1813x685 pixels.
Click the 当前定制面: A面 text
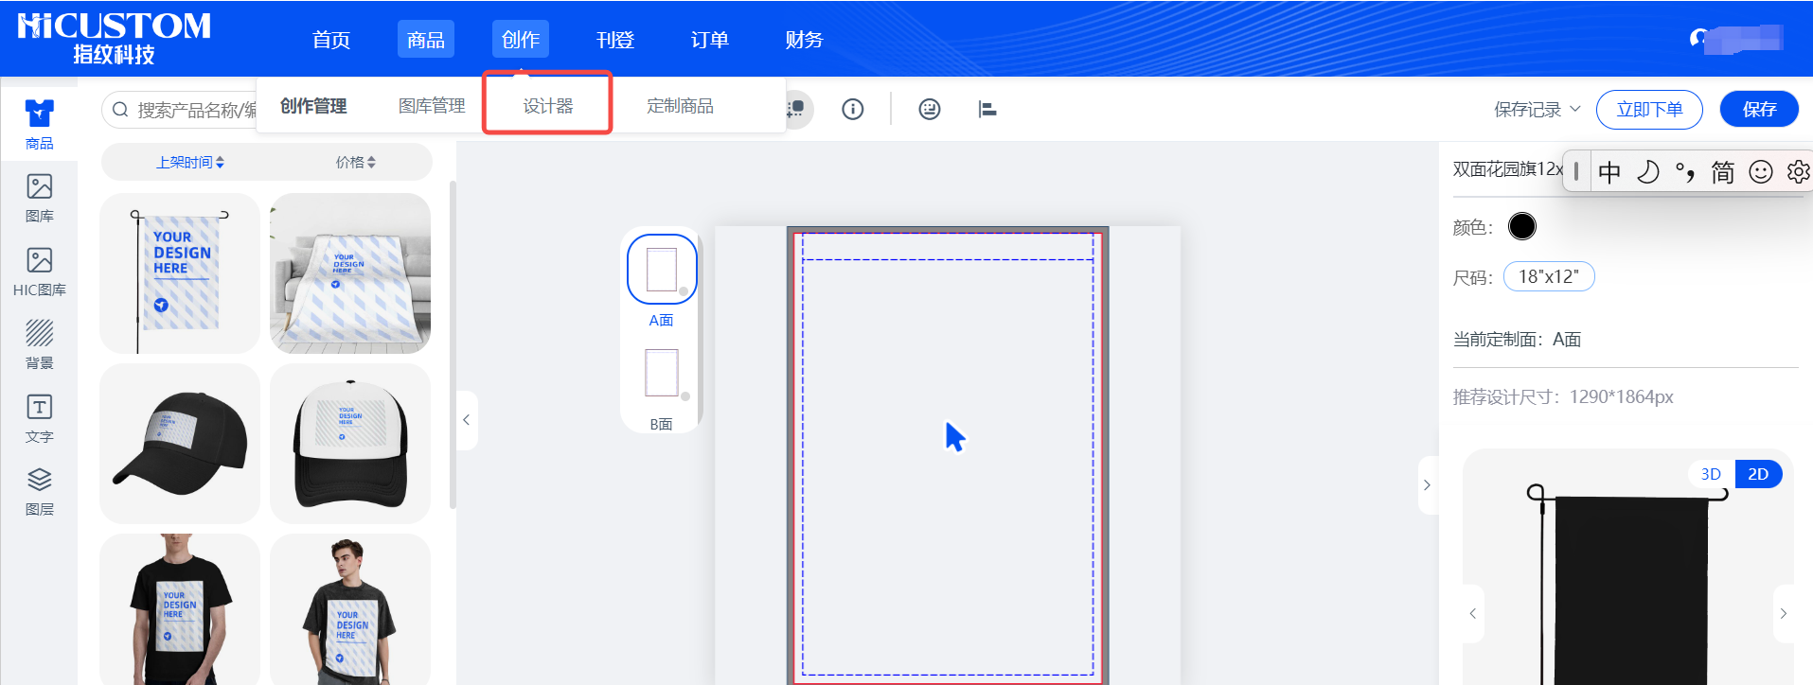coord(1517,339)
